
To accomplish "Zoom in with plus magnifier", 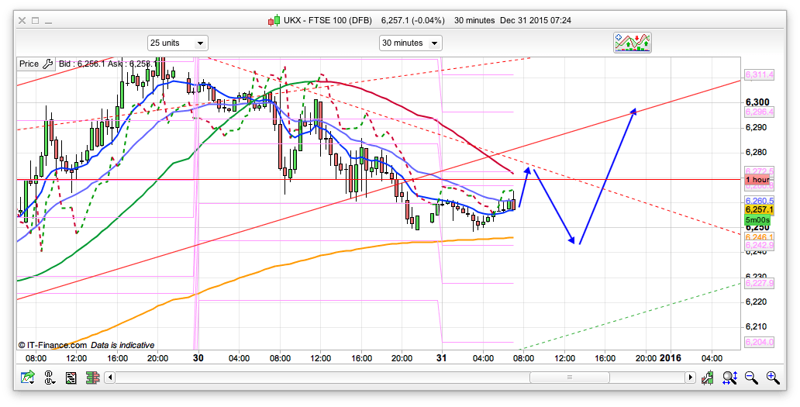I will [772, 378].
